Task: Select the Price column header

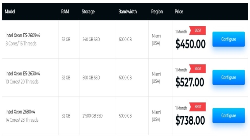Action: (x=179, y=12)
